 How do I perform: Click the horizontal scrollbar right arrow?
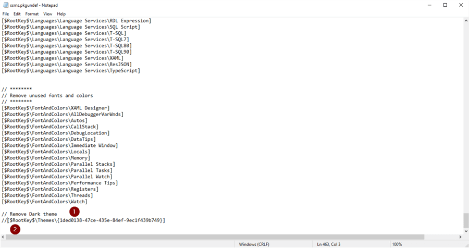[x=460, y=237]
